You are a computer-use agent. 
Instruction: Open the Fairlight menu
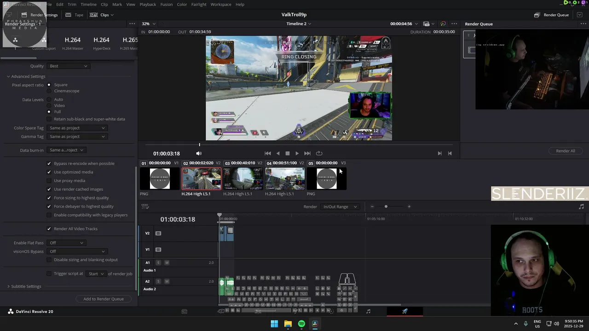(199, 5)
